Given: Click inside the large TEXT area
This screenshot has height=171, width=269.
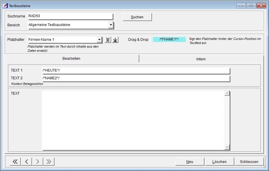Looking at the screenshot, I should [133, 120].
